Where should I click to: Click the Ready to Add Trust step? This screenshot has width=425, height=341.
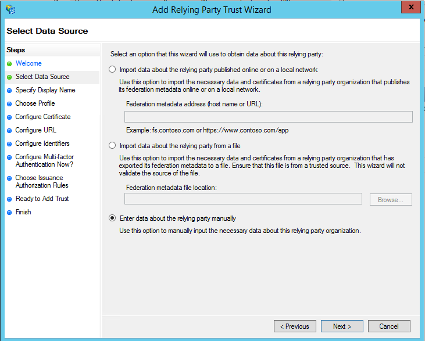click(x=42, y=199)
